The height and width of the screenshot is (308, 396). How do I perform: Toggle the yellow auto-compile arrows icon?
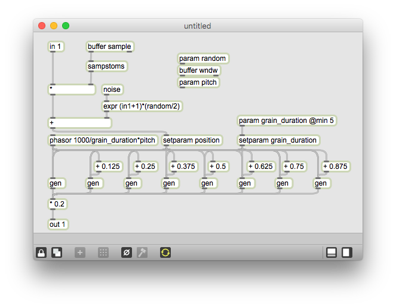click(165, 252)
